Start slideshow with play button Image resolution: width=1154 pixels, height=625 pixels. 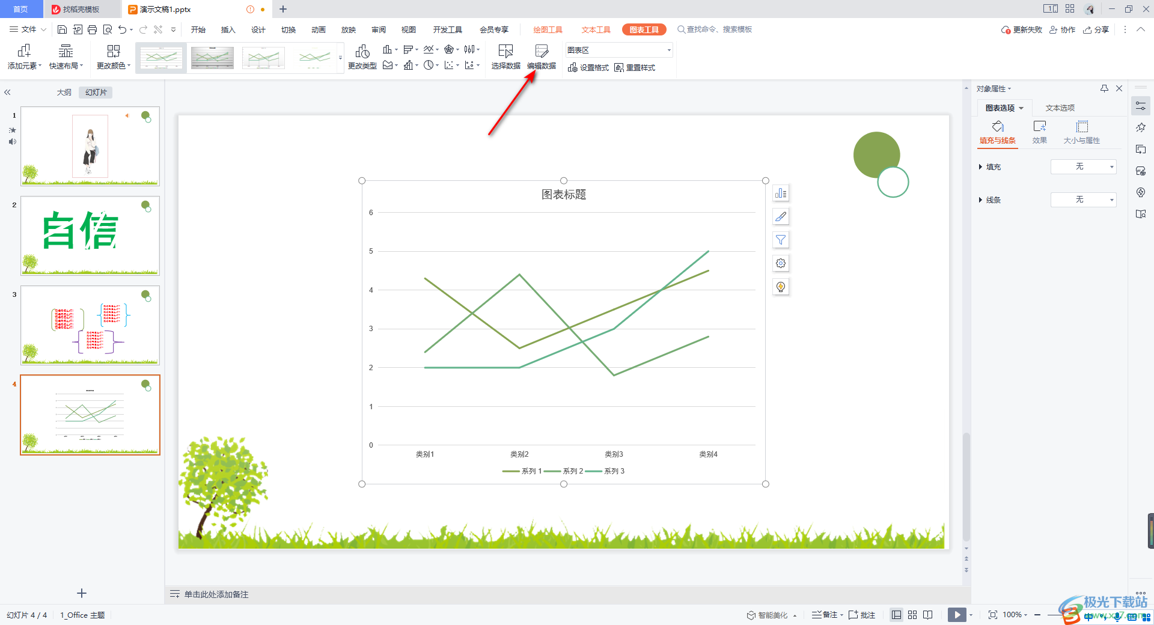(x=957, y=615)
